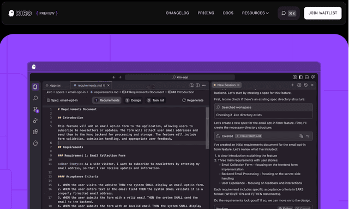Toggle the bottom panel visibility icon

tap(306, 77)
